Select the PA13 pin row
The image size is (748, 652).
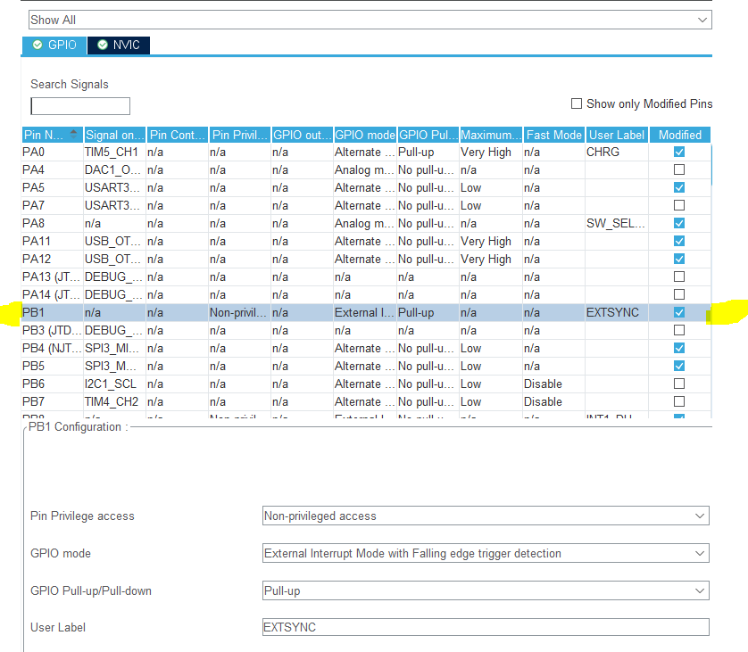coord(366,276)
